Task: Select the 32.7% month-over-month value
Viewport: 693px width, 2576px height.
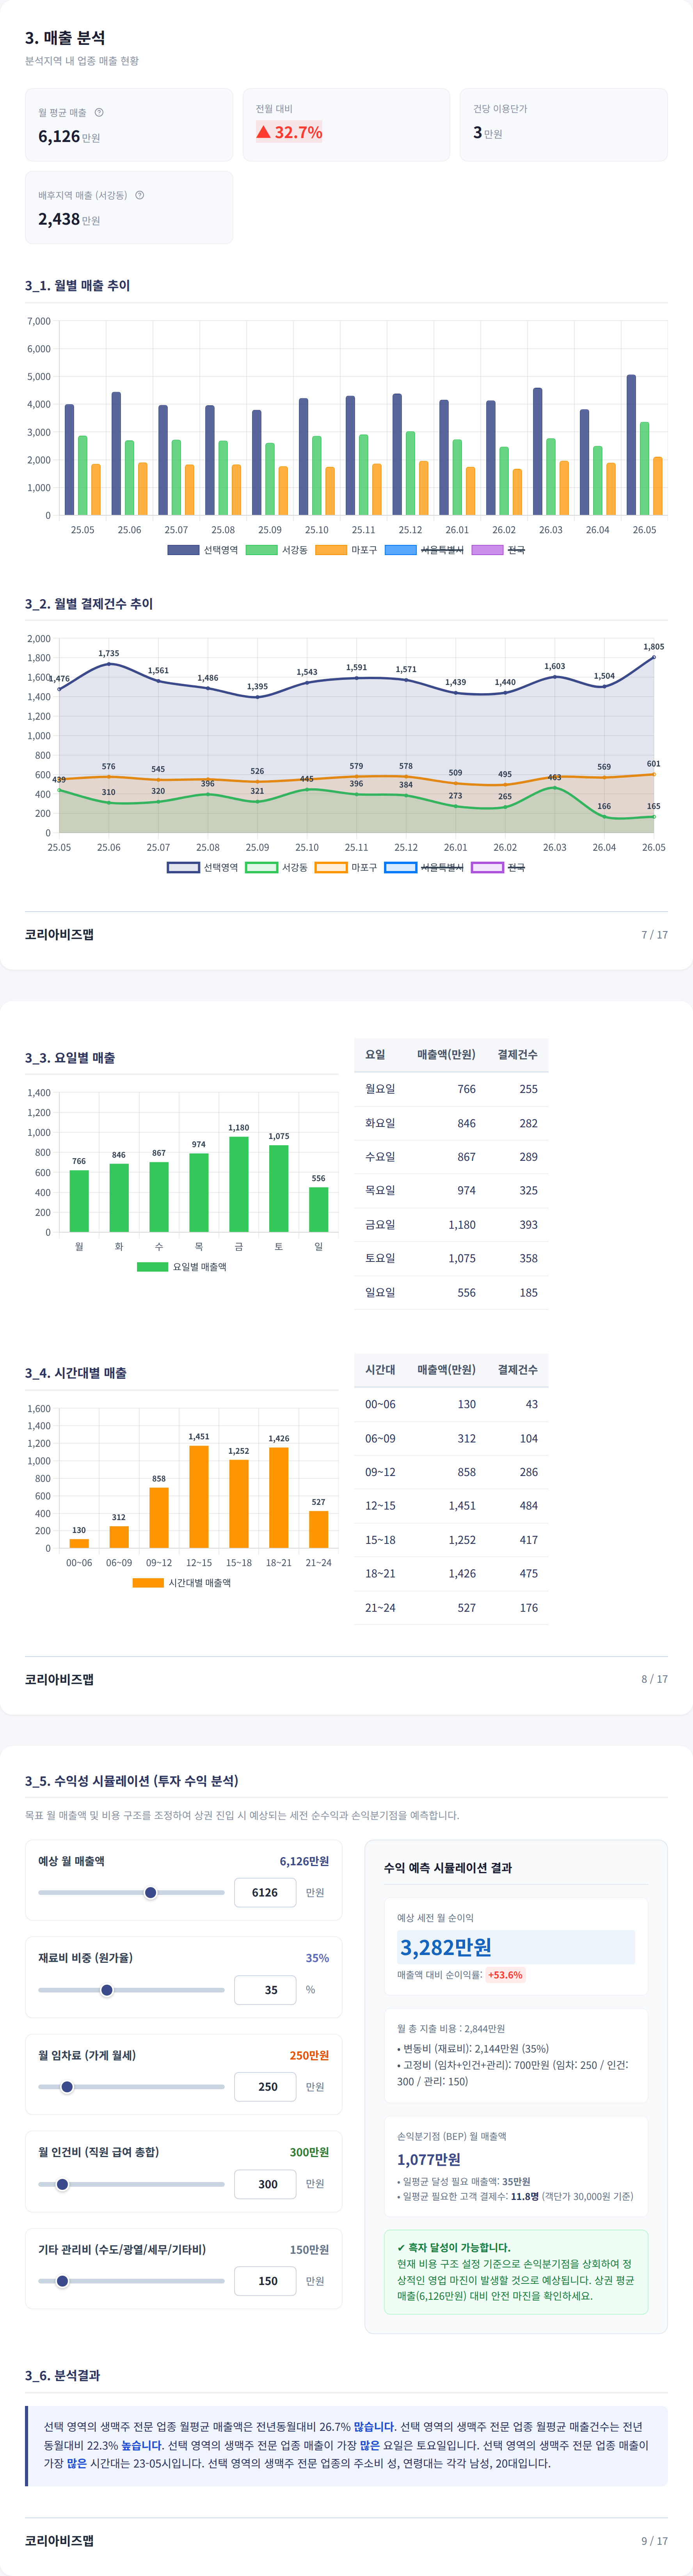Action: (289, 132)
